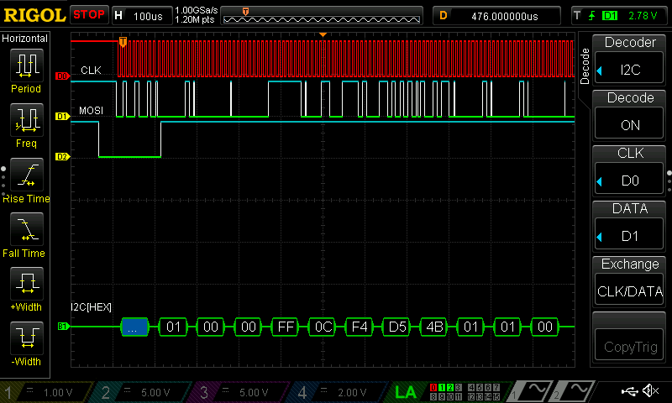Click the 1.20M pts memory depth readout
Viewport: 672px width, 403px height.
coord(195,19)
